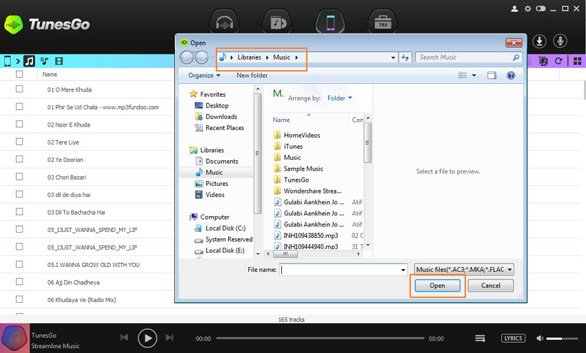
Task: Open the playlist category icon
Action: tap(45, 61)
